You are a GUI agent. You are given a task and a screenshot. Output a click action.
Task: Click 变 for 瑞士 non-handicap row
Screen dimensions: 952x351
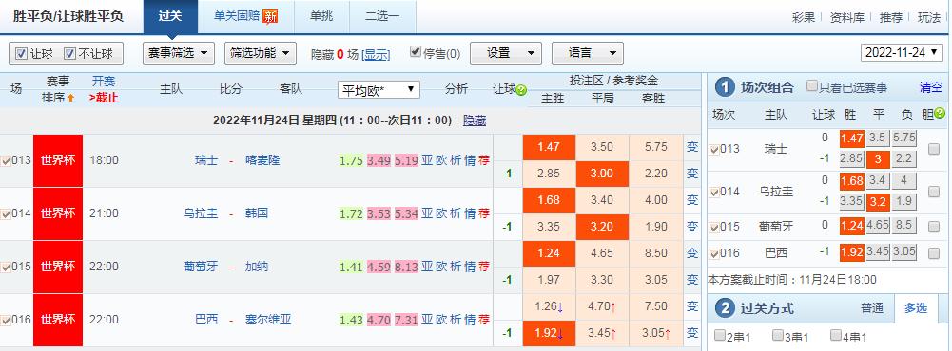(x=692, y=147)
